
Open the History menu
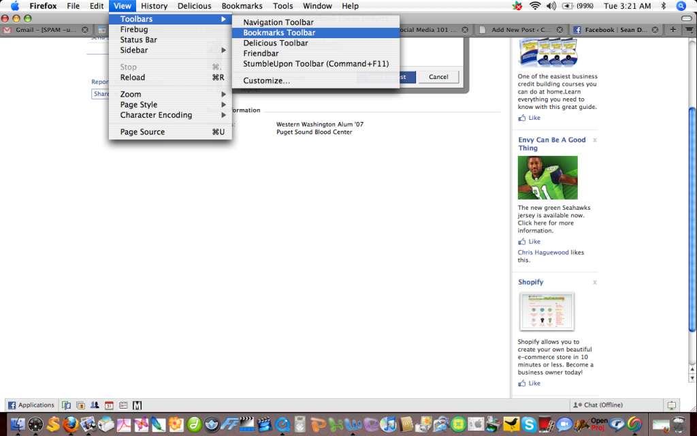click(154, 5)
